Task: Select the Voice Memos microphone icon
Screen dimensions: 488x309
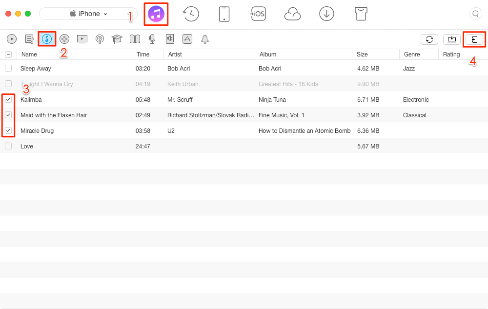Action: (x=152, y=39)
